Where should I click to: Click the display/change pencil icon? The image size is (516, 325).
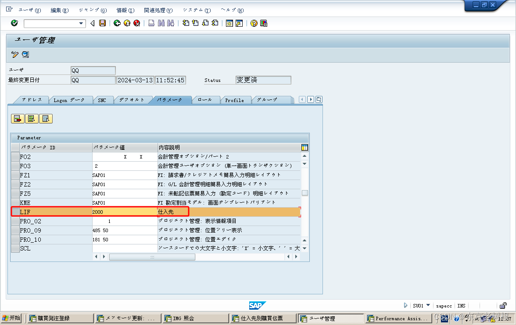click(x=13, y=54)
